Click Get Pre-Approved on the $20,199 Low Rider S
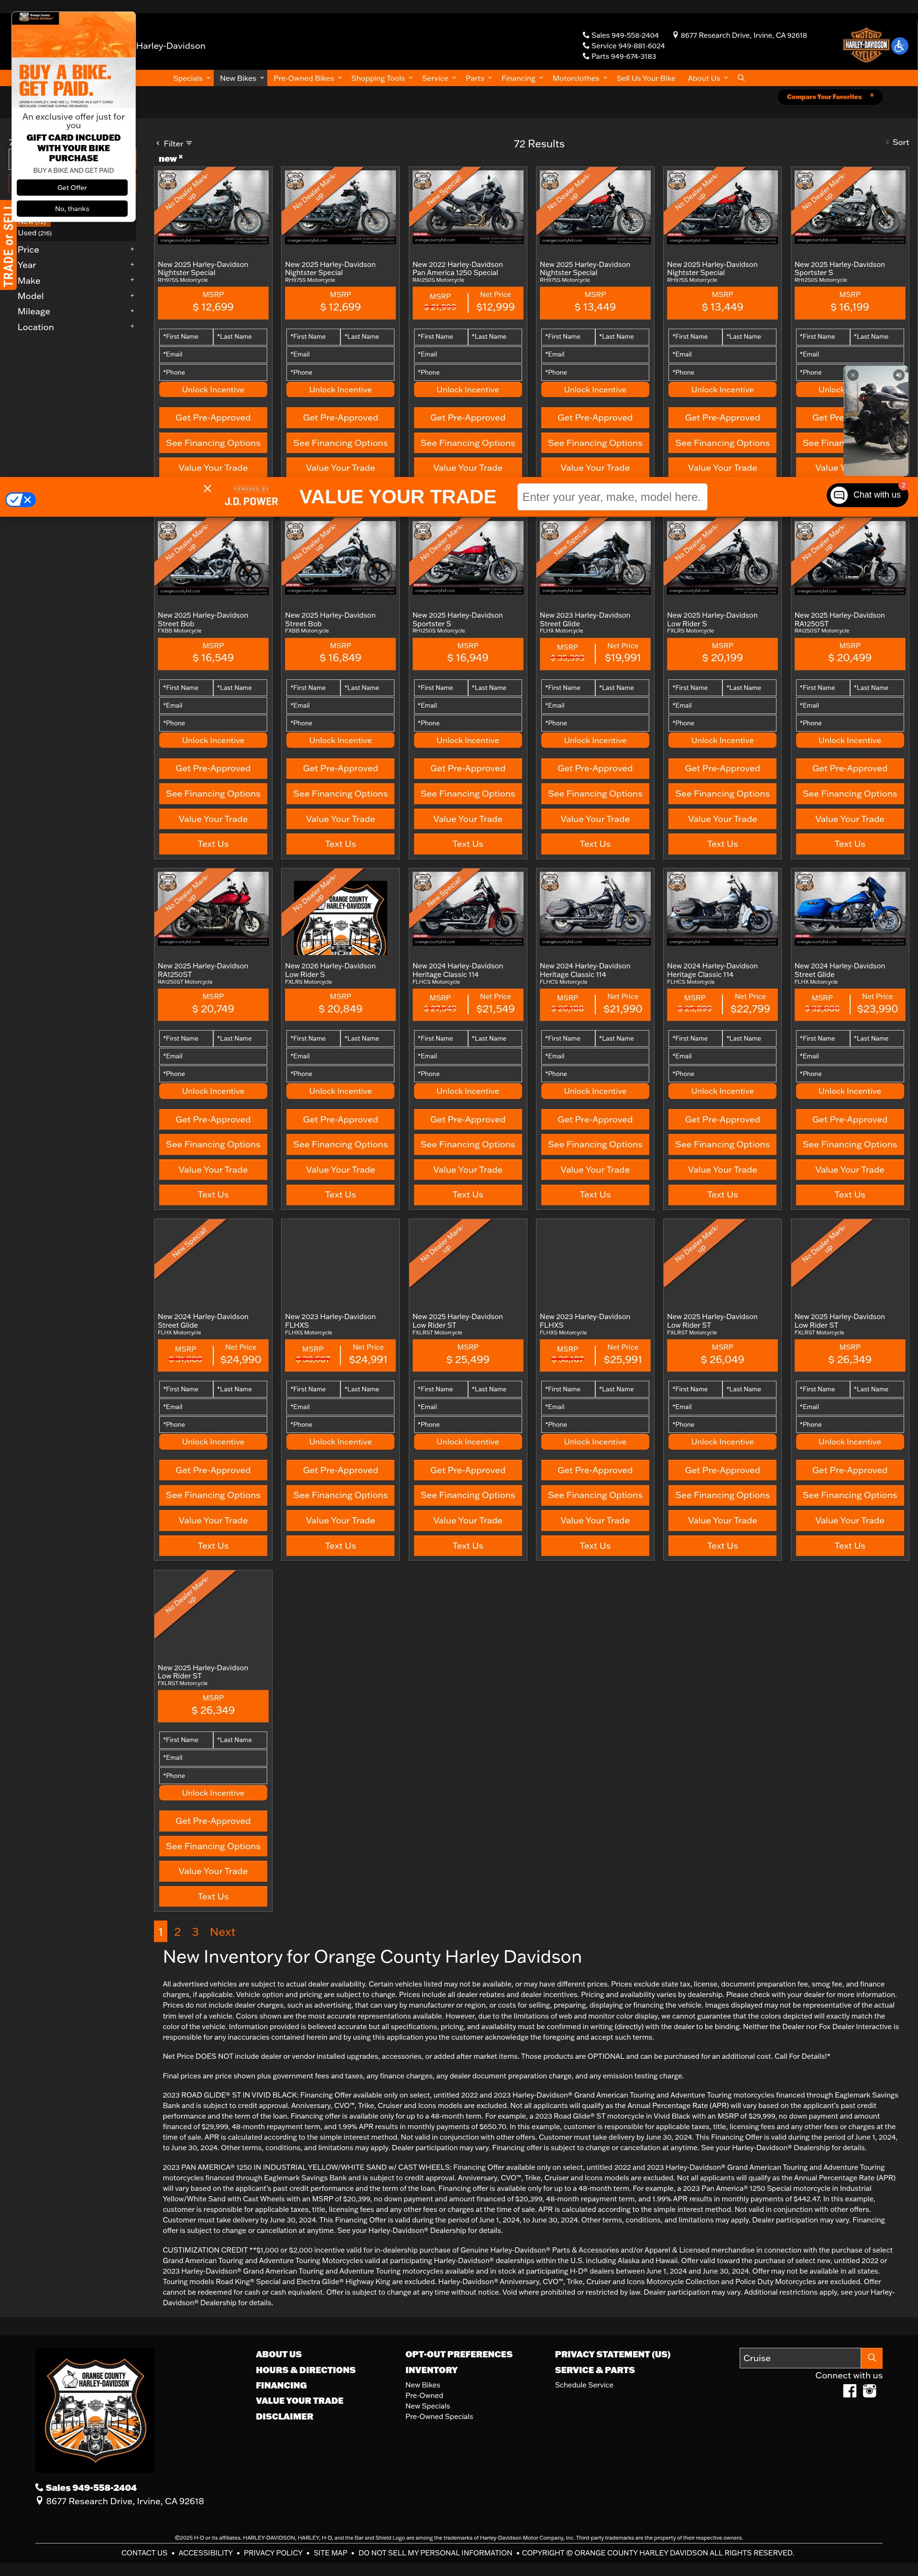Viewport: 918px width, 2576px height. 722,769
